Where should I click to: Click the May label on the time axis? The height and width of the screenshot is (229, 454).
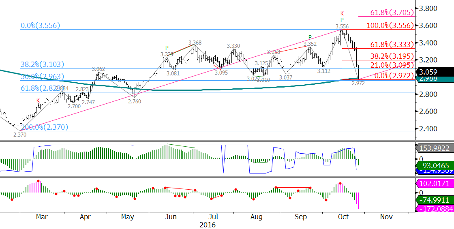128,216
